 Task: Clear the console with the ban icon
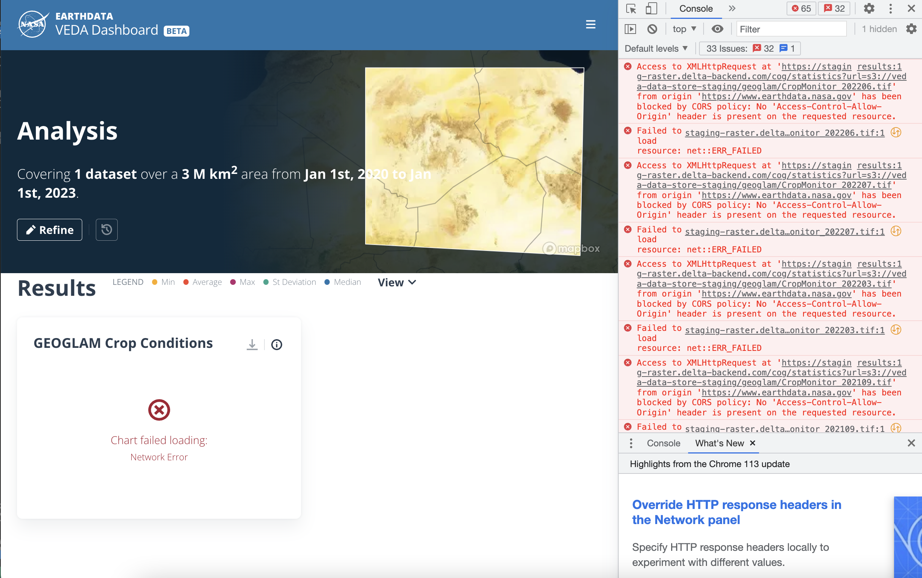coord(653,29)
